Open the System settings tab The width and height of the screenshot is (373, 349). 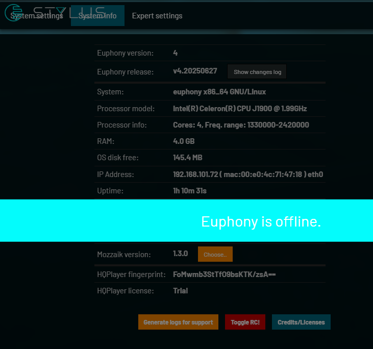click(37, 16)
